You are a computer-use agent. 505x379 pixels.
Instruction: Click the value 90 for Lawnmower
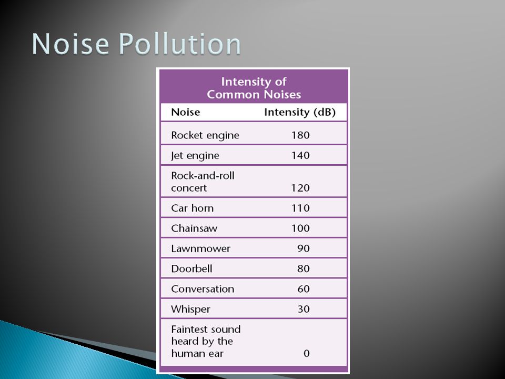304,248
